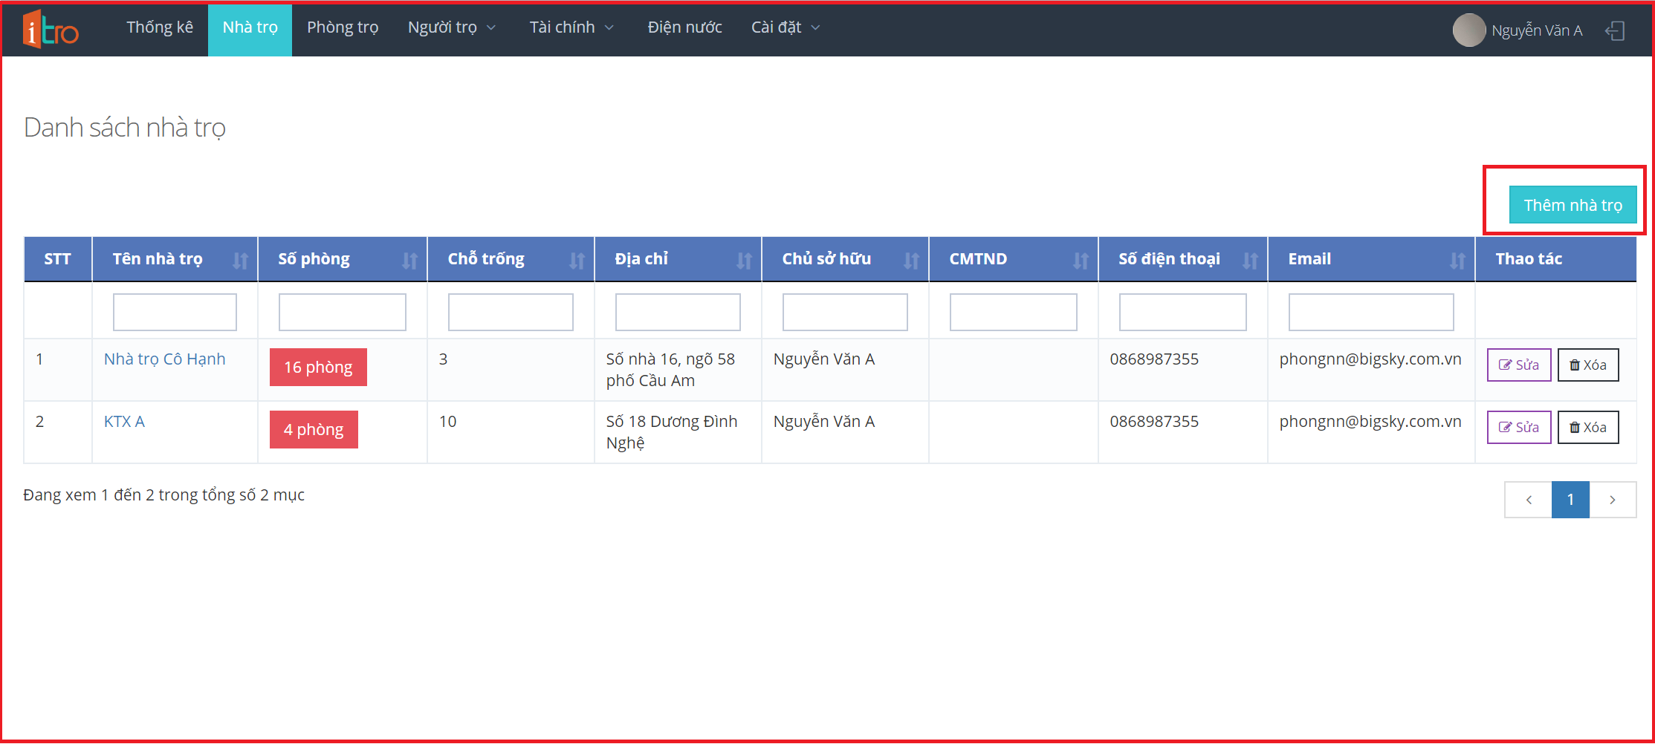Click the iTro logo icon
This screenshot has height=744, width=1655.
(51, 30)
